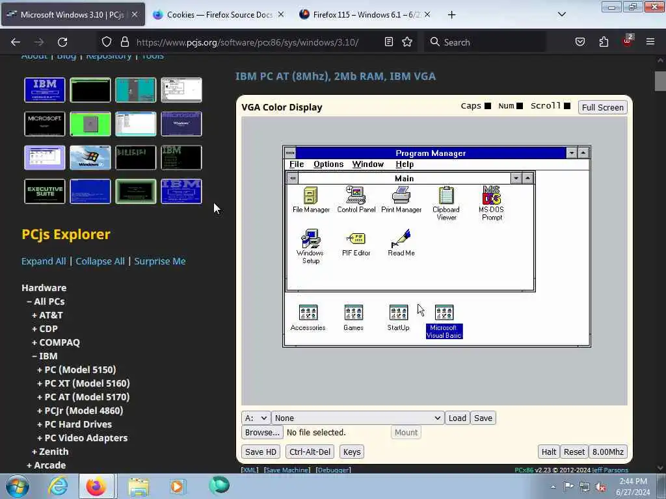The height and width of the screenshot is (499, 666).
Task: Open the Main window control-menu box
Action: click(x=293, y=178)
